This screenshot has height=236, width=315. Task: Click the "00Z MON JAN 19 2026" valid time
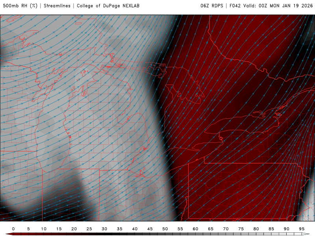[286, 6]
